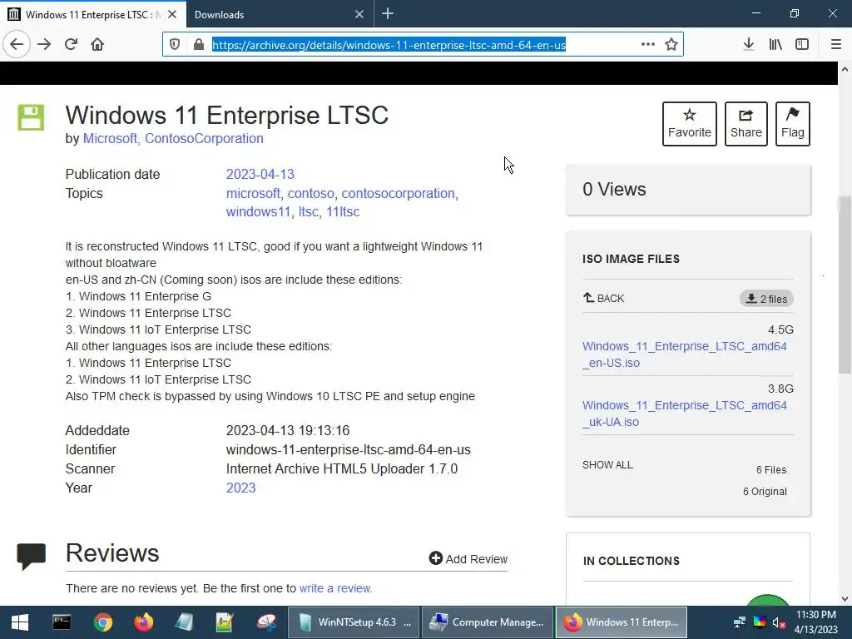This screenshot has height=639, width=852.
Task: Close the Windows 11 Enterprise LTSC tab
Action: (172, 14)
